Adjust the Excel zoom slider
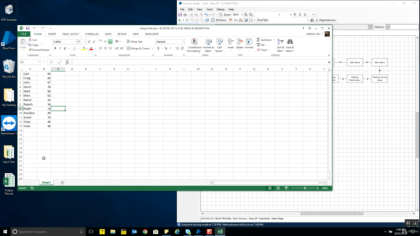The image size is (420, 236). (x=304, y=188)
